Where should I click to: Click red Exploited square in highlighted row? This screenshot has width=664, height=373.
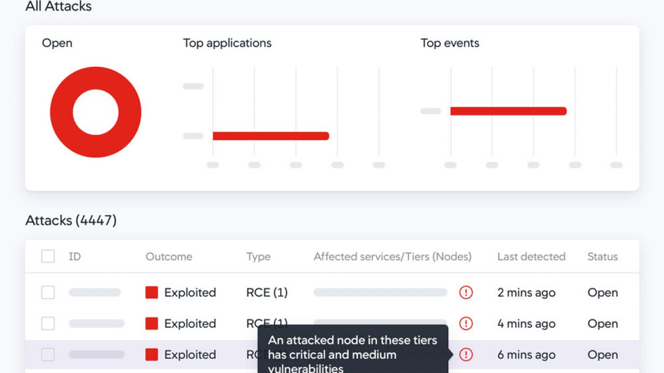(151, 355)
